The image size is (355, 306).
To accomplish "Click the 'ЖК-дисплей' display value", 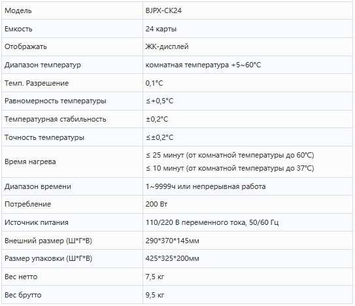I will [167, 46].
